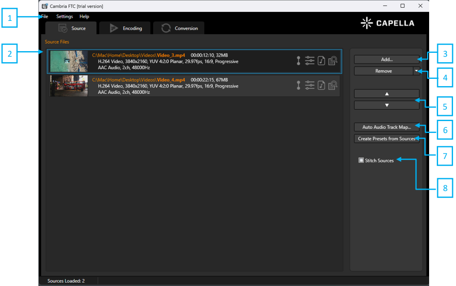Click the Auto Audio Track Map button
The image size is (456, 286).
[x=386, y=127]
